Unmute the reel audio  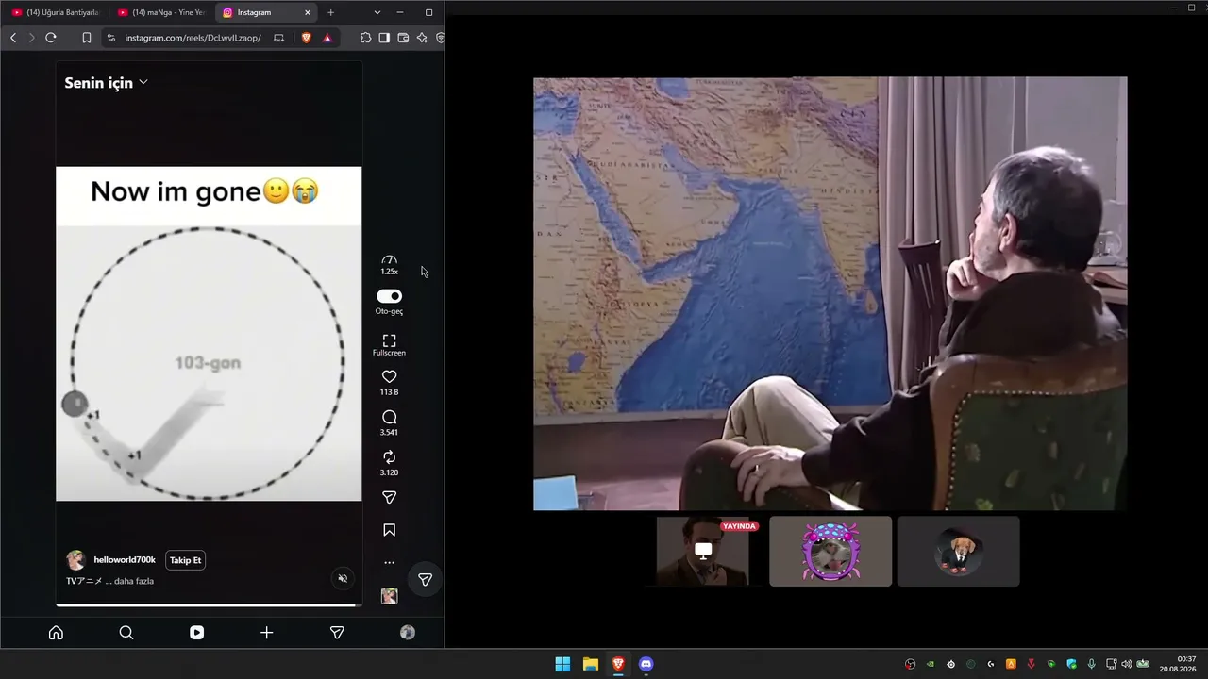pos(343,579)
